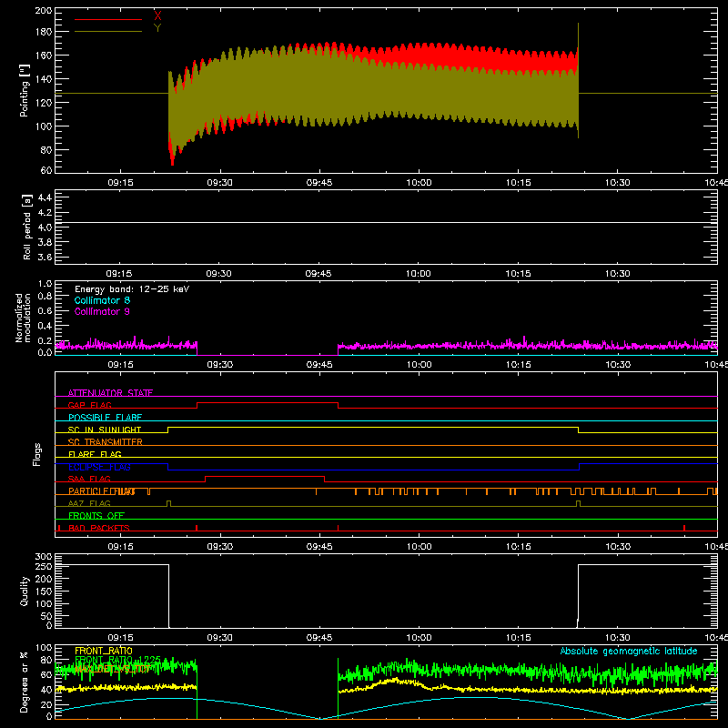This screenshot has height=728, width=728.
Task: Click the Collimator 9 legend entry
Action: coord(102,311)
